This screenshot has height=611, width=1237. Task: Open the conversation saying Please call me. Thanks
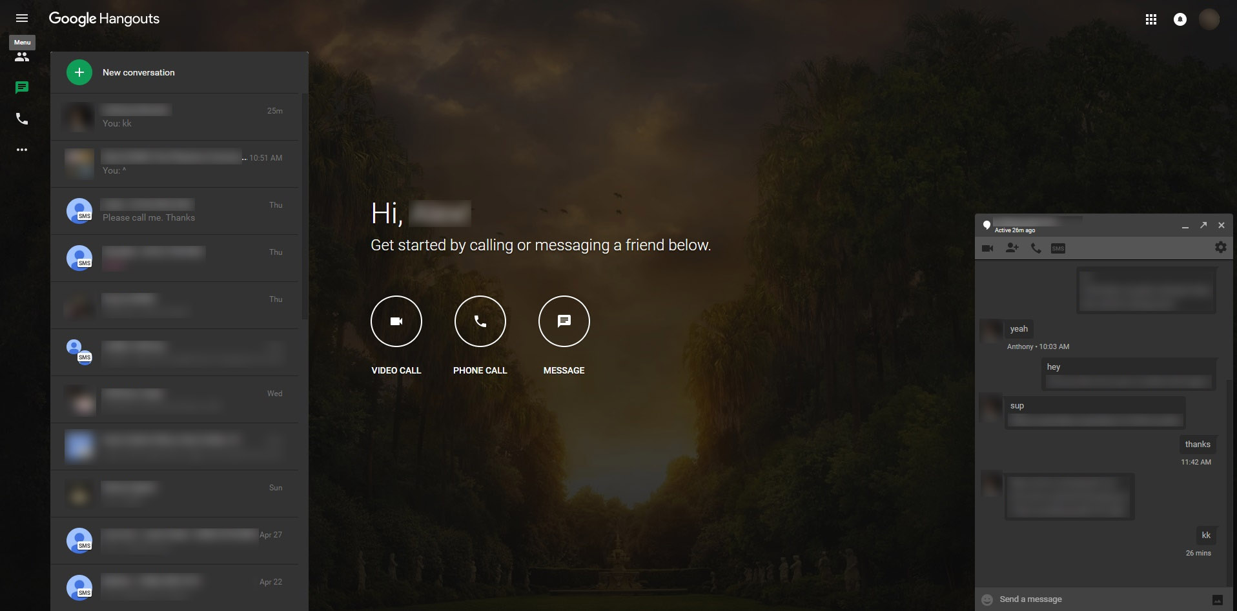(174, 211)
